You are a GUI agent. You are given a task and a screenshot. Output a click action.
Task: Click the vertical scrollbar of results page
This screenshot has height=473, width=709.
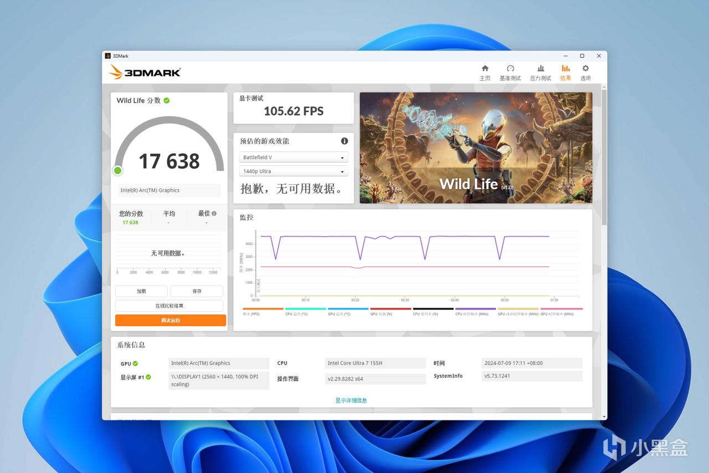[x=604, y=156]
